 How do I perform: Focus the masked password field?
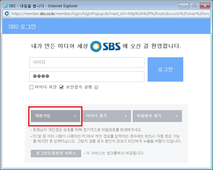[x=87, y=77]
